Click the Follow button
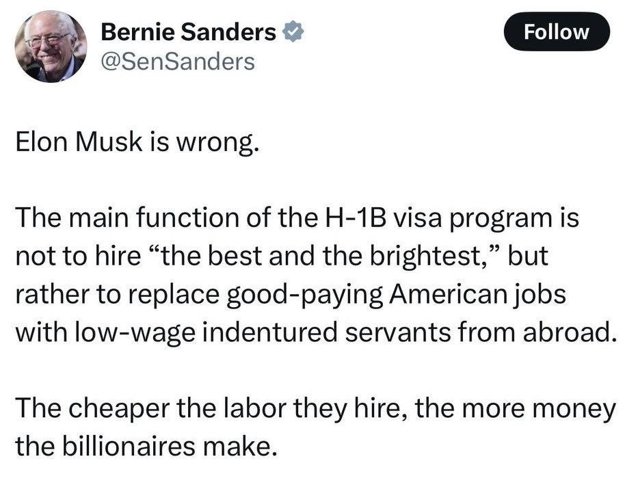Screen dimensions: 638x489 point(556,31)
